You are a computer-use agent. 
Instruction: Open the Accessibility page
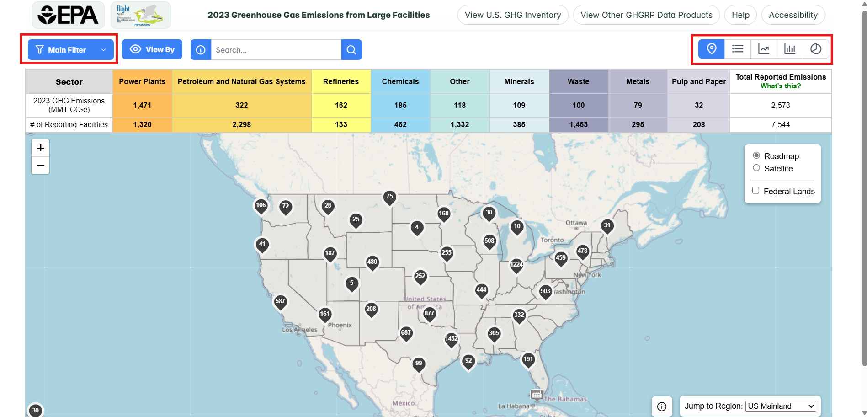tap(793, 15)
